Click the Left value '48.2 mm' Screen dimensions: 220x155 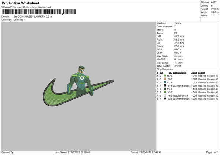coord(179,36)
